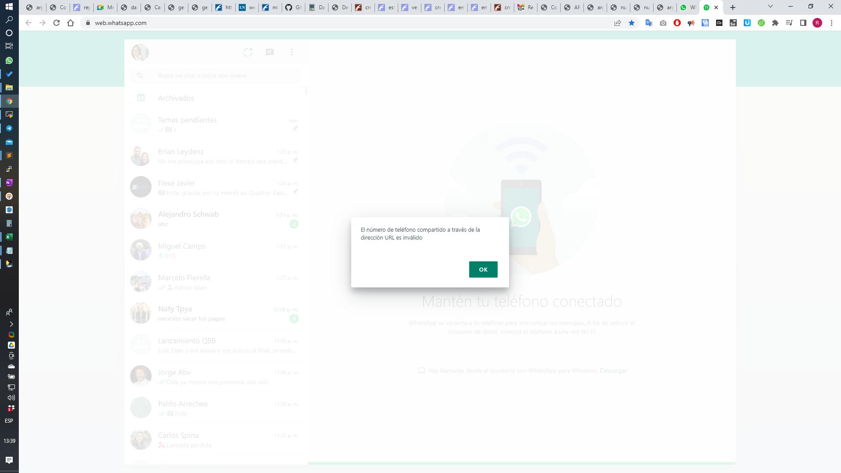Switch to the LN tab

click(247, 7)
